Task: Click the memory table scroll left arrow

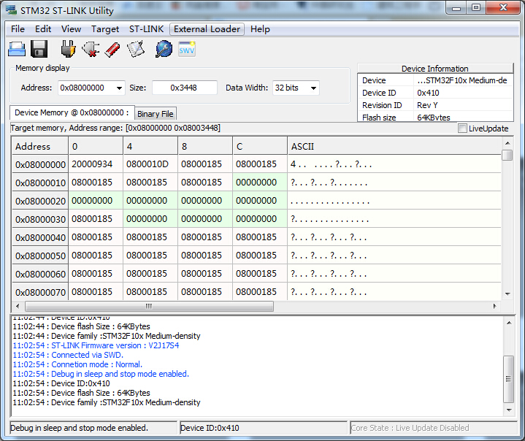Action: [18, 306]
